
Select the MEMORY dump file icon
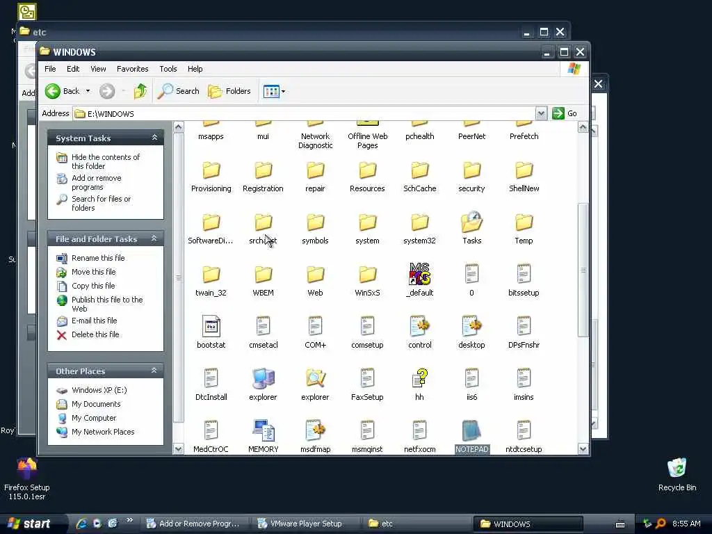(x=264, y=430)
